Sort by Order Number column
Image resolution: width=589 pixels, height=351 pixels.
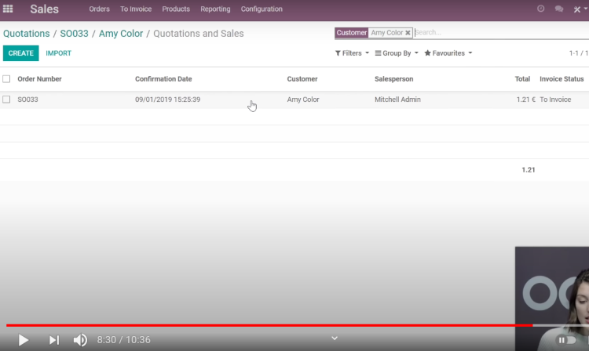(39, 79)
